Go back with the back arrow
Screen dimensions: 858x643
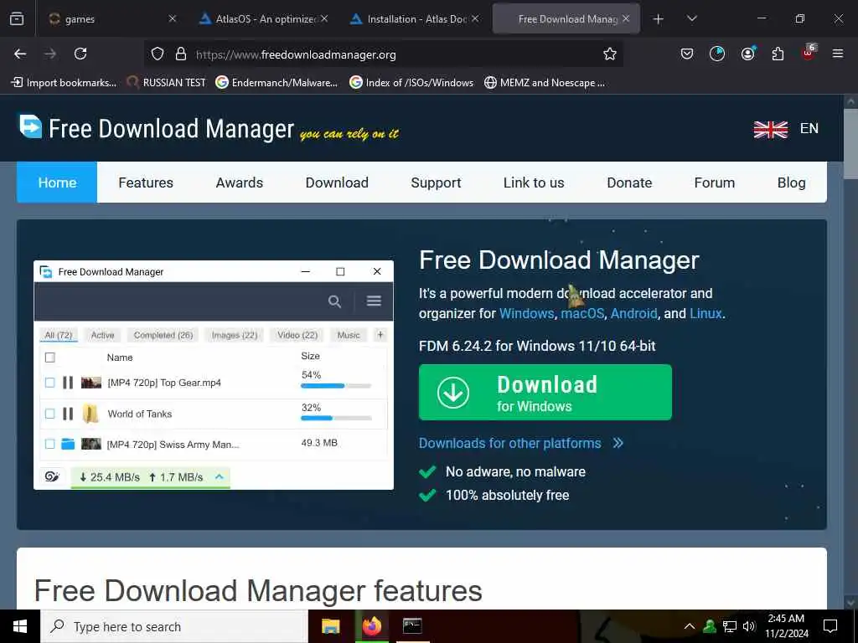20,54
